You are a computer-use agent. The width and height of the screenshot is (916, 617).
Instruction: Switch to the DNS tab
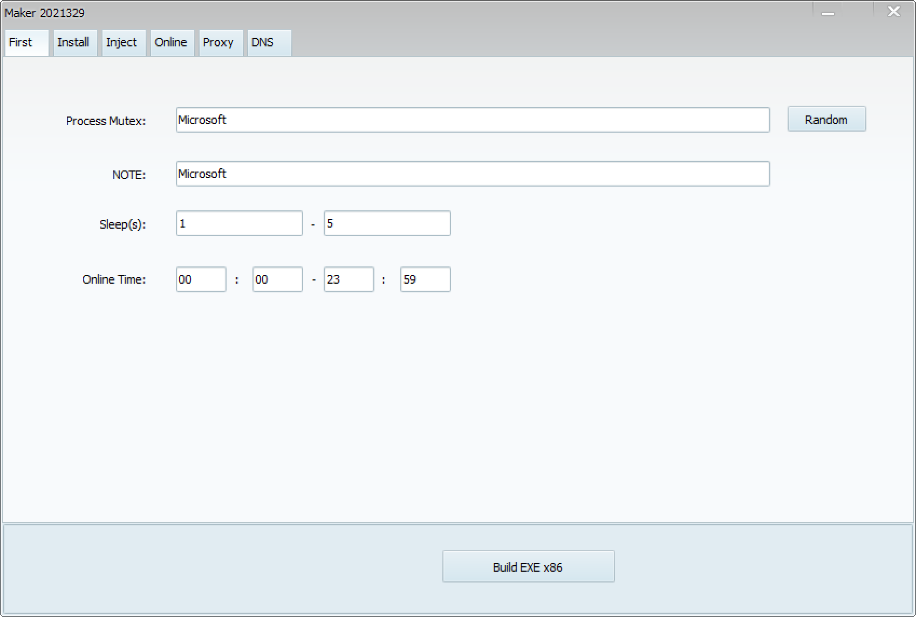[x=268, y=43]
